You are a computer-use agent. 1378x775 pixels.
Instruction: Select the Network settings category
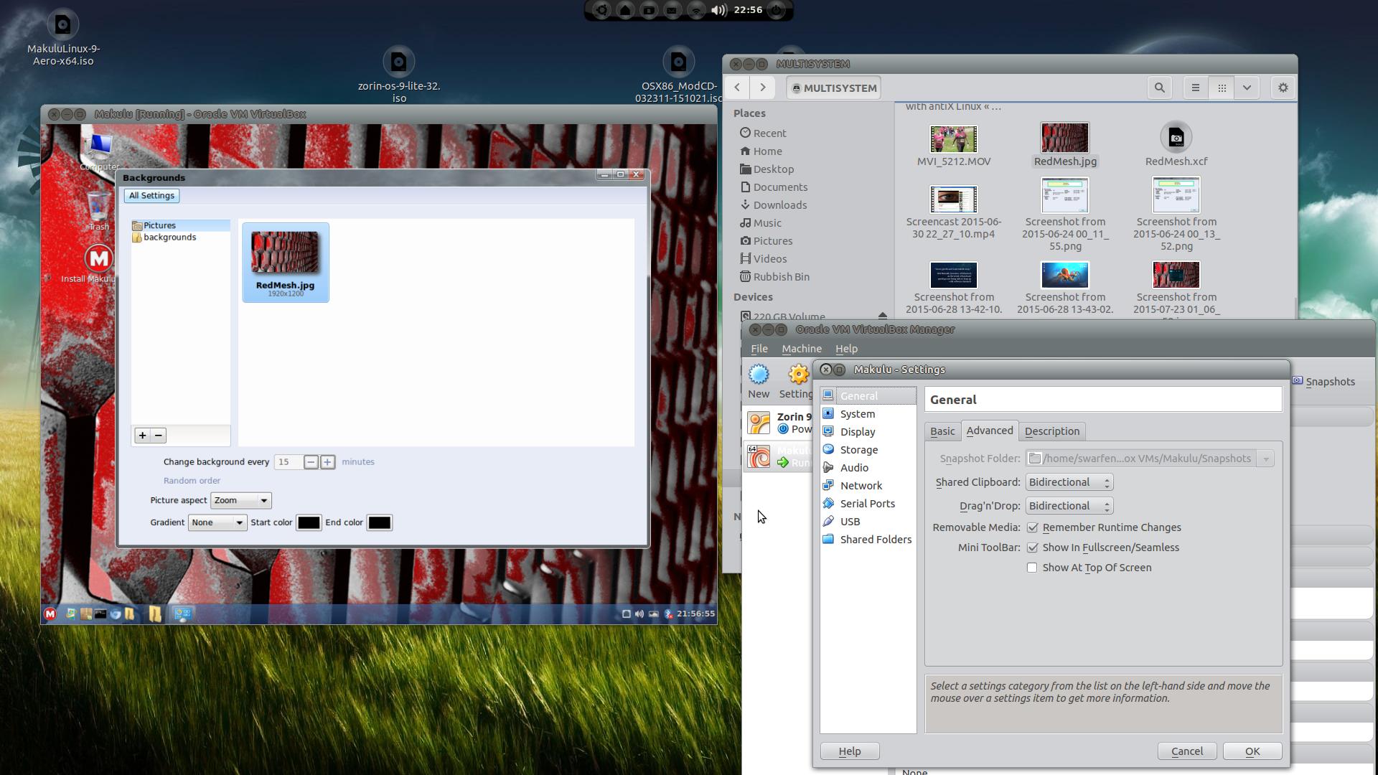coord(861,486)
